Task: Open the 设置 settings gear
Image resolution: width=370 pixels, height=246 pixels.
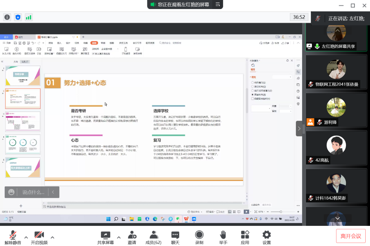Action: pyautogui.click(x=267, y=237)
